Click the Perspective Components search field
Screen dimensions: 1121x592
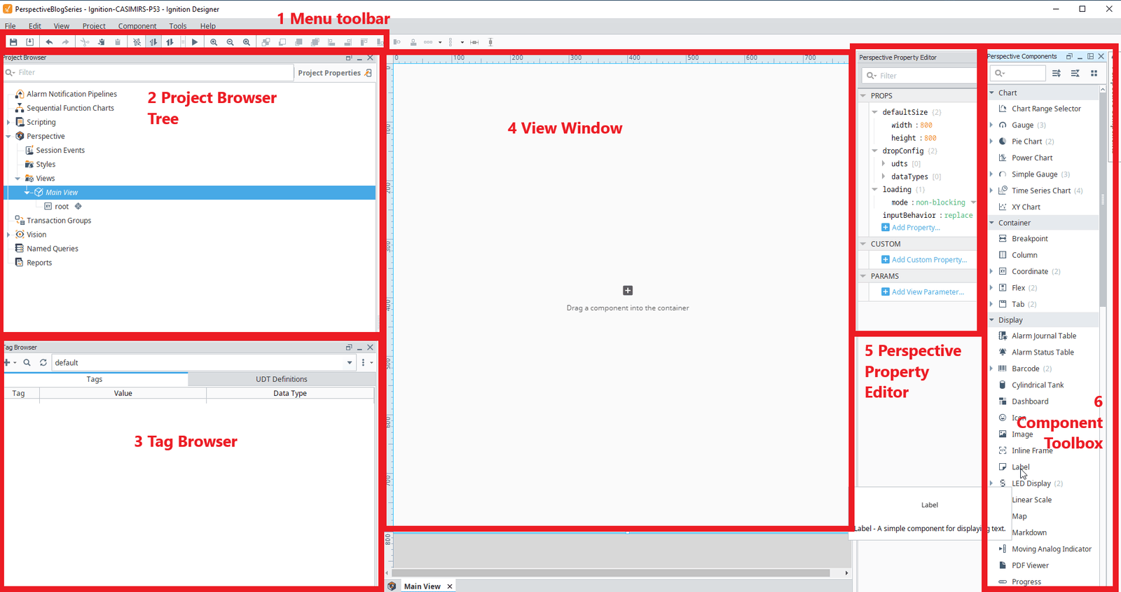1017,73
